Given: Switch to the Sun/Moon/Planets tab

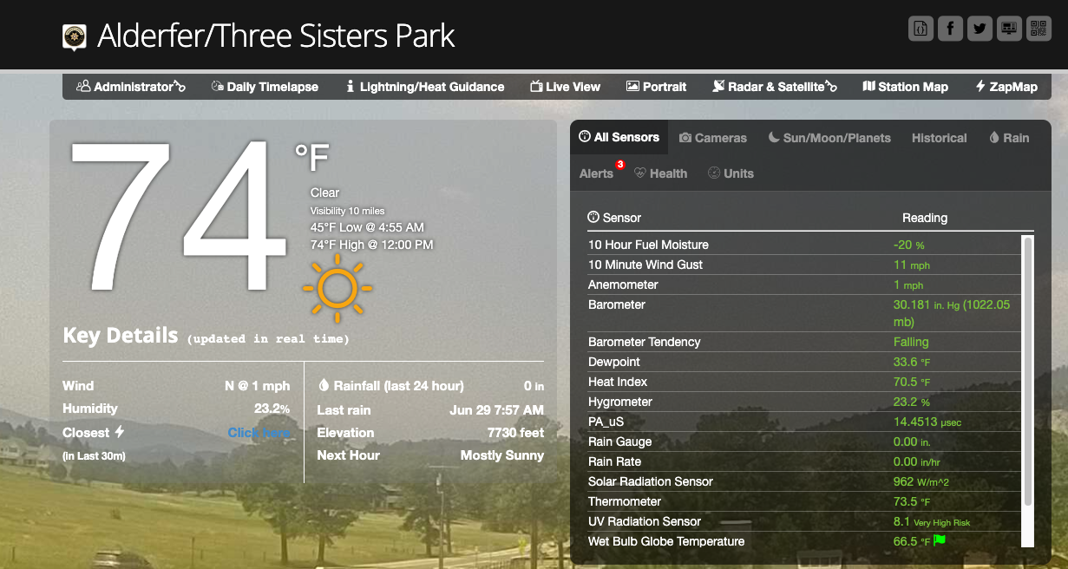Looking at the screenshot, I should coord(829,138).
